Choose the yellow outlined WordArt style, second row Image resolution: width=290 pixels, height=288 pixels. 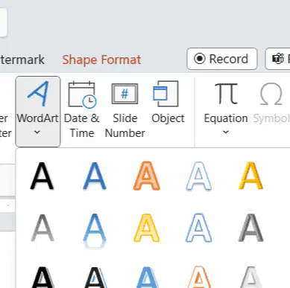(x=147, y=228)
